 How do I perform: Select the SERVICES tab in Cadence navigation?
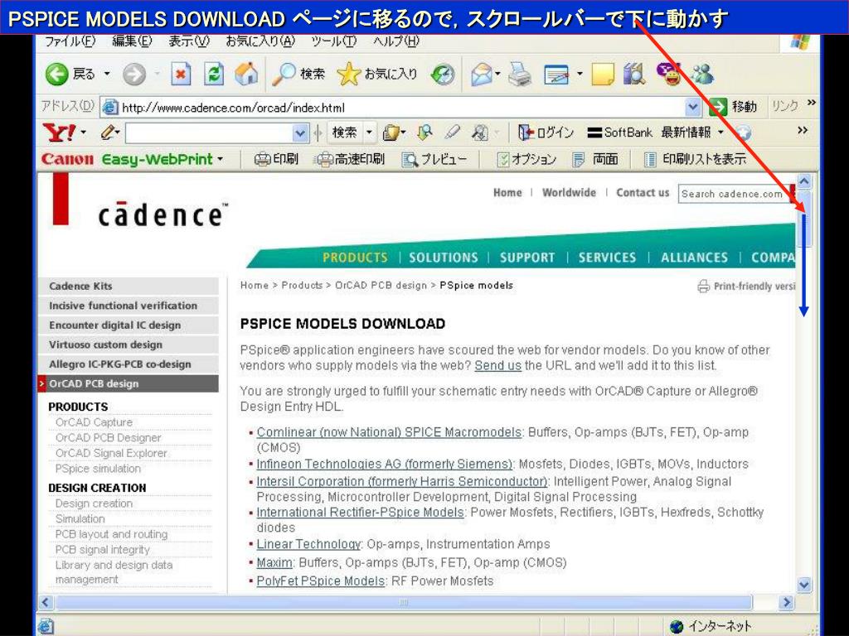[607, 258]
